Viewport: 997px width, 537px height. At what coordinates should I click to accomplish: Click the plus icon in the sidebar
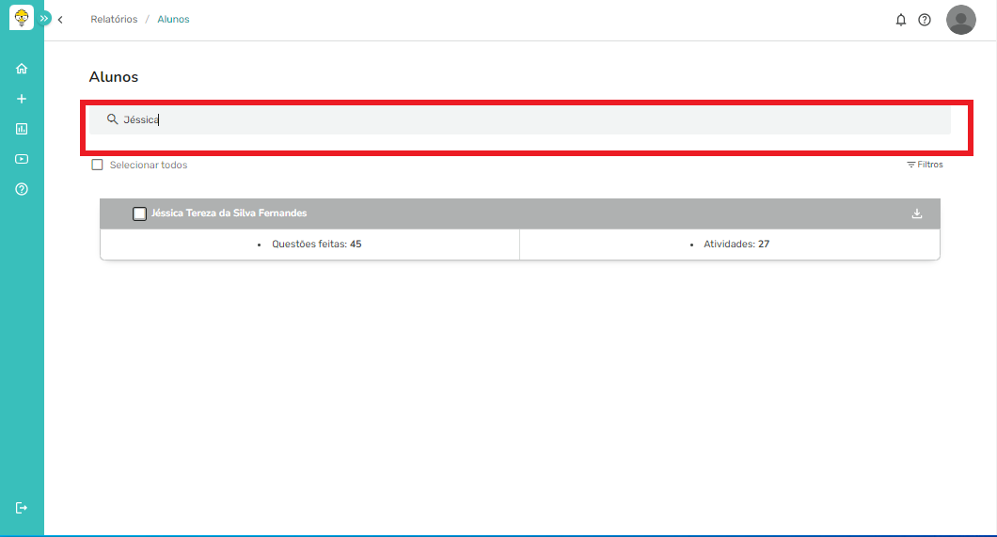point(22,99)
